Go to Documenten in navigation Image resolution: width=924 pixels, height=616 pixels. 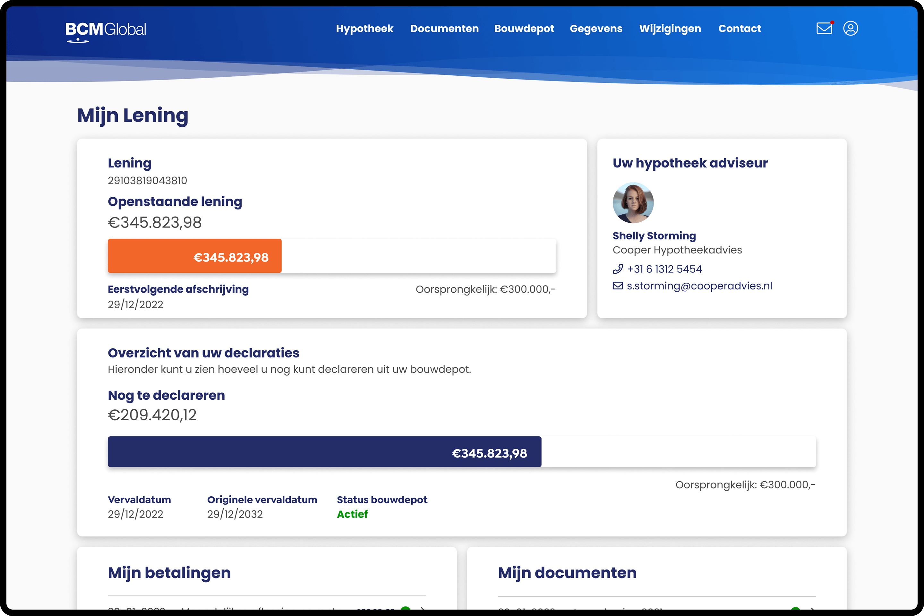444,29
